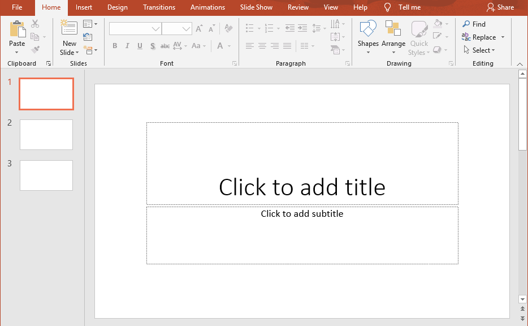Click the Find magnifier icon
Viewport: 528px width, 326px height.
pyautogui.click(x=466, y=24)
